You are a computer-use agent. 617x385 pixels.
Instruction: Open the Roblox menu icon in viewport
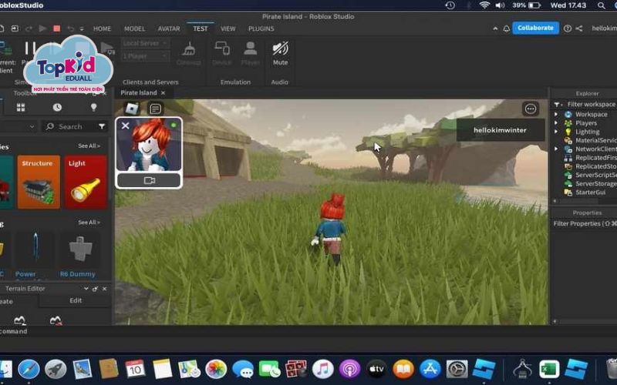coord(132,109)
